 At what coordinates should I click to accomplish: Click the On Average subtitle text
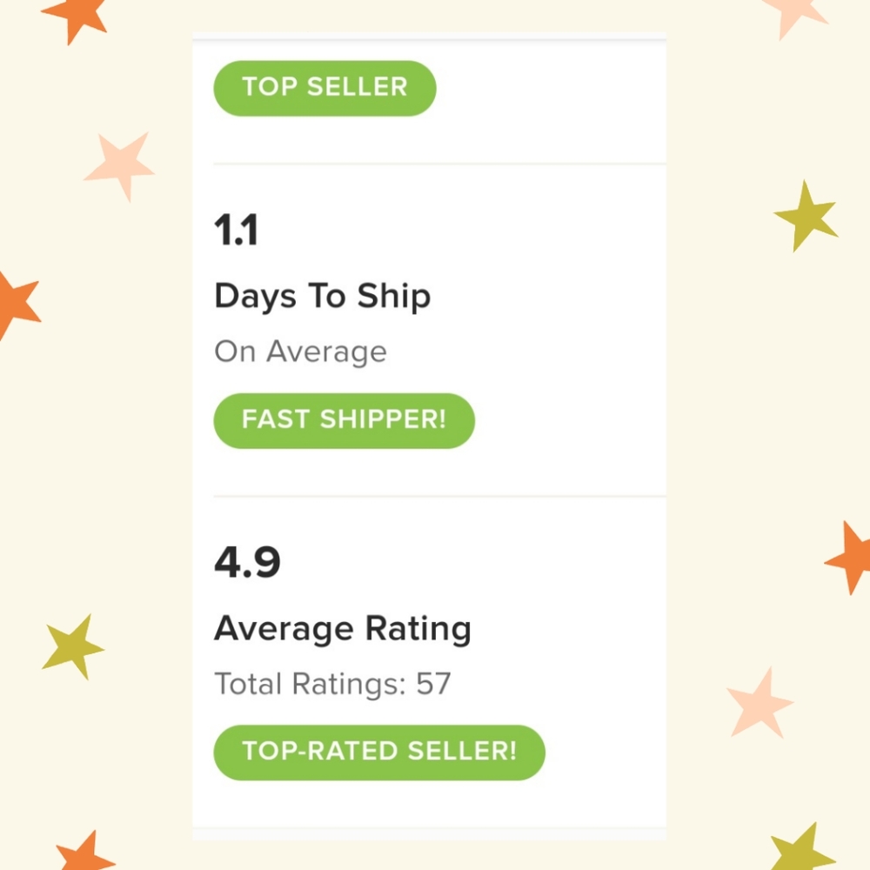point(300,351)
